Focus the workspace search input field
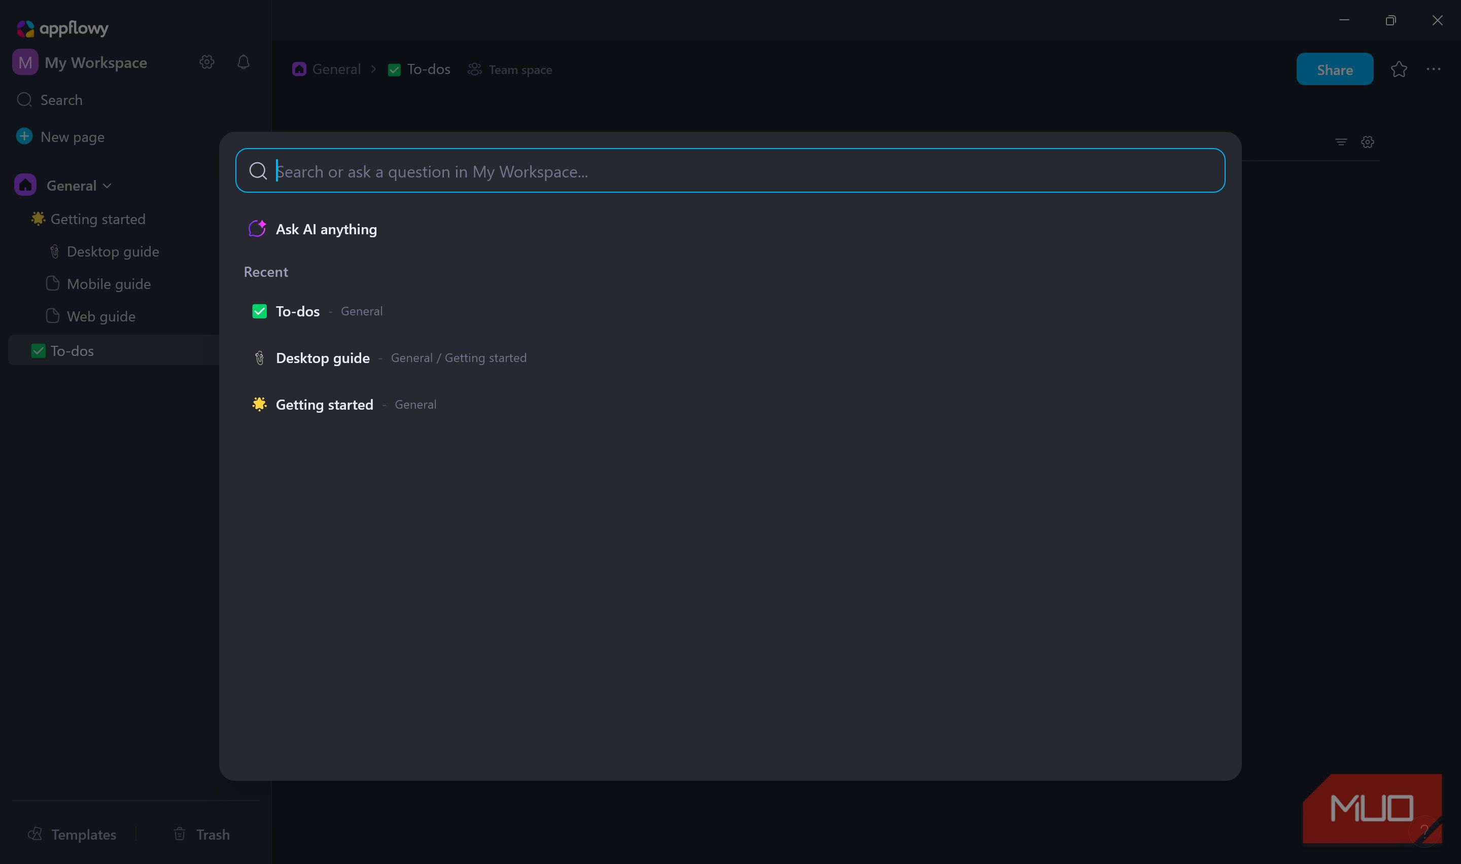Viewport: 1461px width, 864px height. tap(730, 170)
